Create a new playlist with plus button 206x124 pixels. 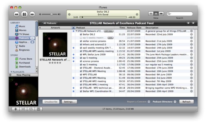(x=16, y=109)
